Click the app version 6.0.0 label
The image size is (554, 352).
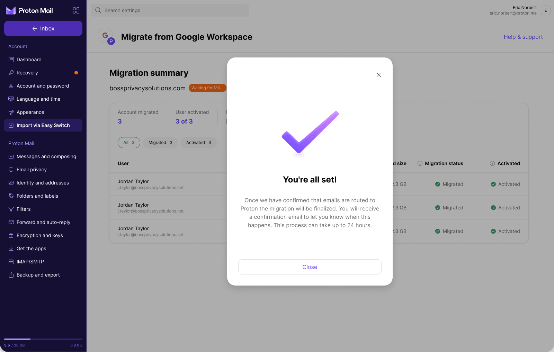[x=76, y=345]
